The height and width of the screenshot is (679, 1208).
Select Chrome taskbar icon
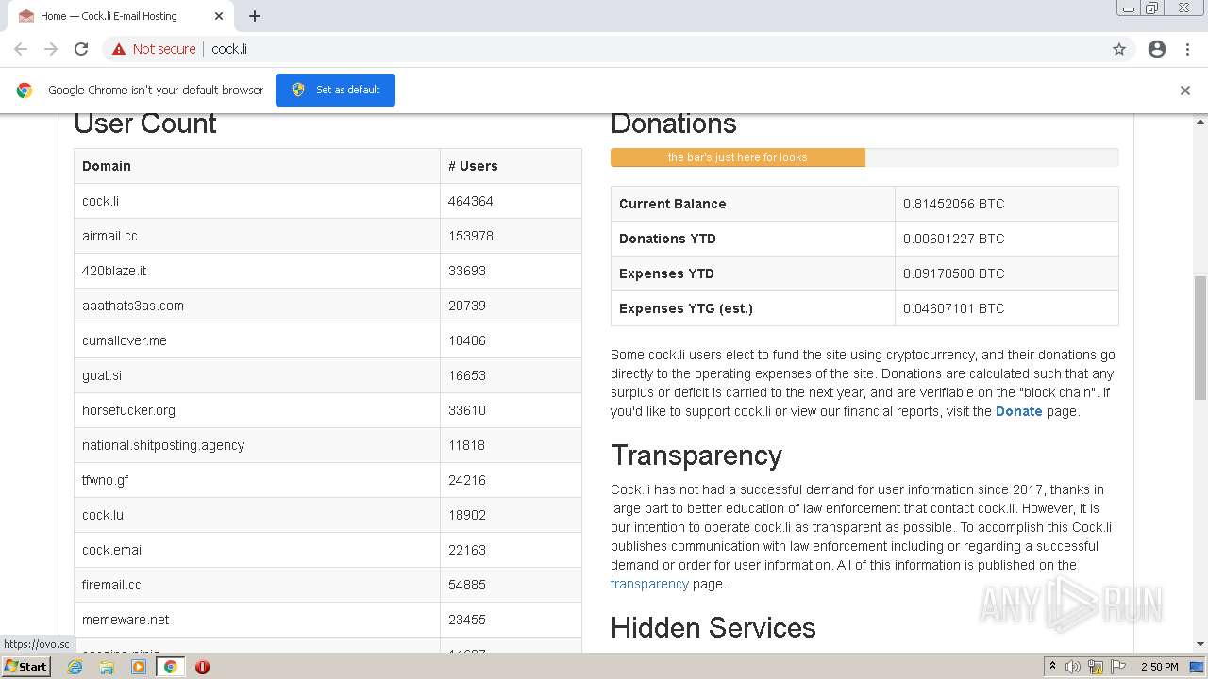click(170, 667)
